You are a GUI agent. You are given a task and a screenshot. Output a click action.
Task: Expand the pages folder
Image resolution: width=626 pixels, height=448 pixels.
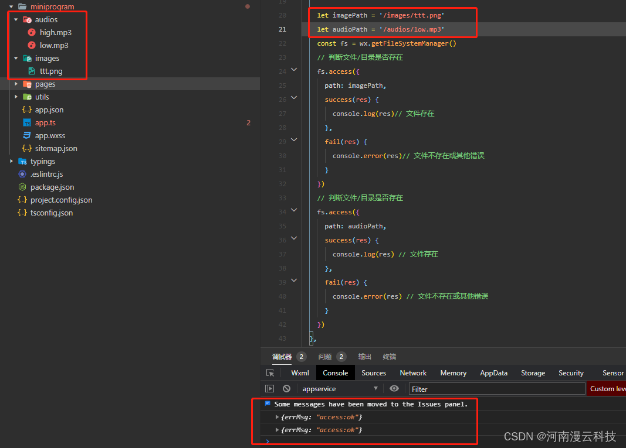(16, 84)
